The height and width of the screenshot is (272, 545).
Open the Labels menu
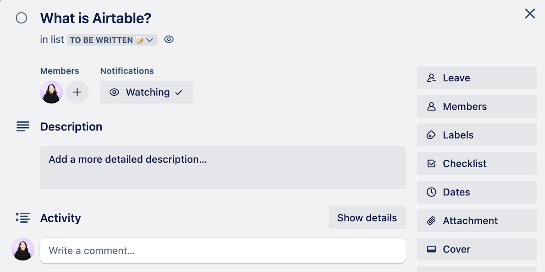(477, 135)
